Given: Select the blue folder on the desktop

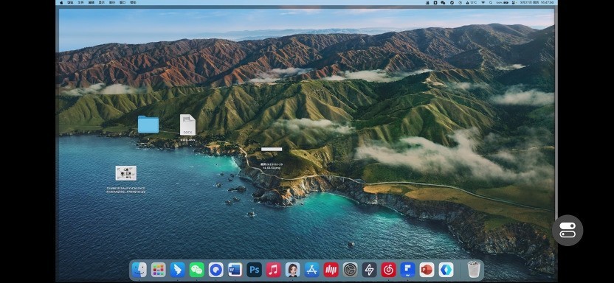Looking at the screenshot, I should [148, 125].
